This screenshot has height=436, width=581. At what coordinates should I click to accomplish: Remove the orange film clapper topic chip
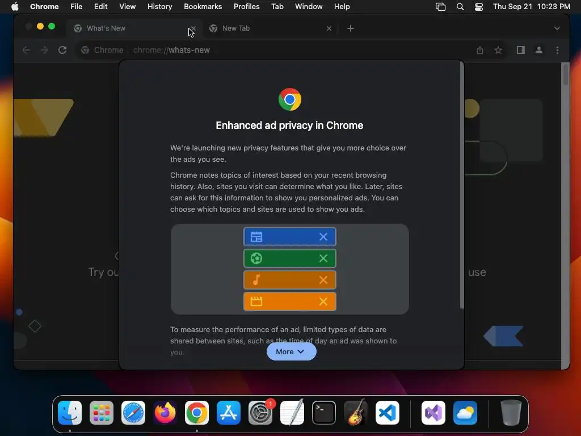pyautogui.click(x=323, y=302)
